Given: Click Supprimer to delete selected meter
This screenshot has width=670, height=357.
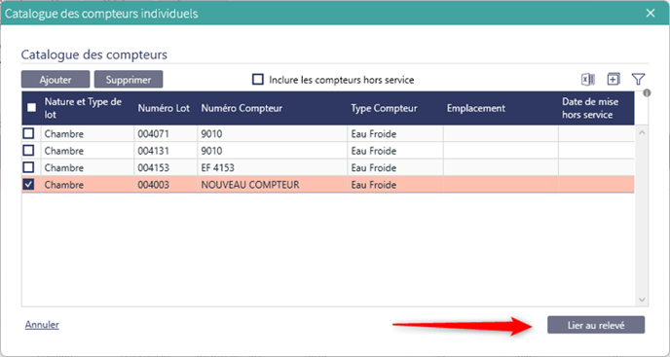Looking at the screenshot, I should (x=129, y=80).
